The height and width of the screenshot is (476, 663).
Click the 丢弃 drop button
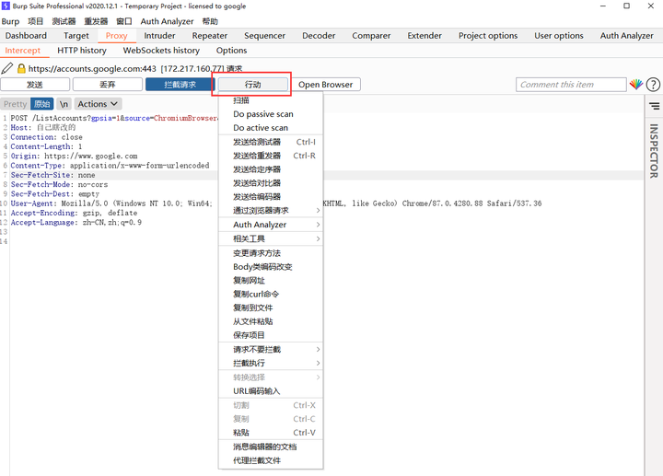click(108, 85)
